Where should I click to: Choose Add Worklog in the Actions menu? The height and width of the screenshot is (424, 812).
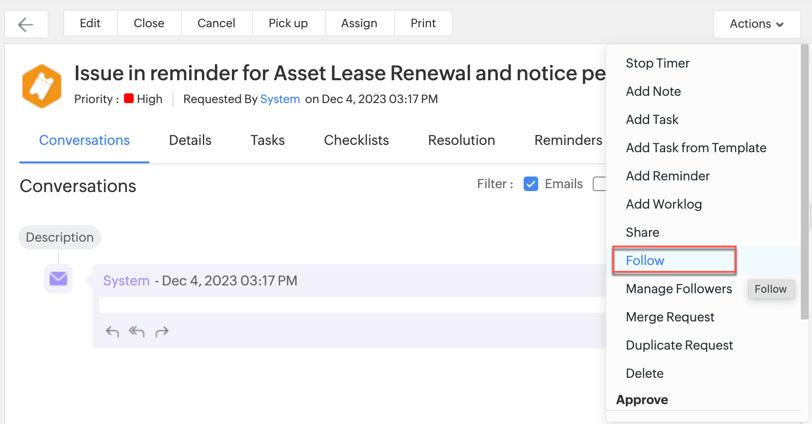(664, 204)
